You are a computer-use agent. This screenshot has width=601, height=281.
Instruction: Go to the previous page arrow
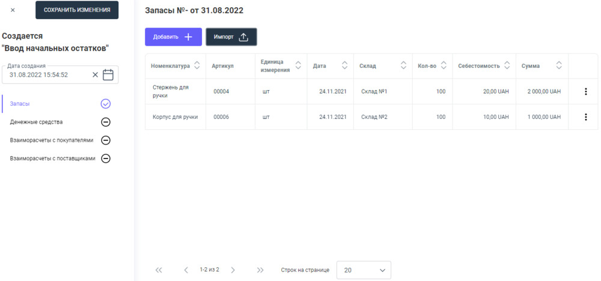pyautogui.click(x=186, y=270)
